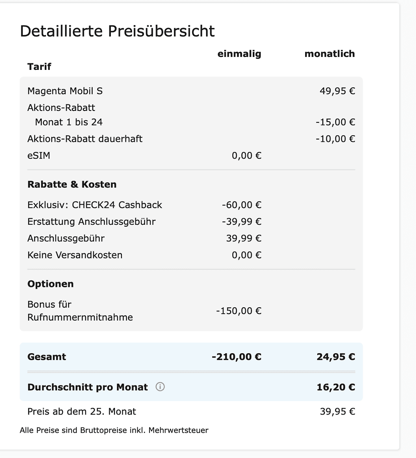Click the Aktions-Rabatt dauerhaft label
The image size is (416, 458).
pyautogui.click(x=85, y=139)
